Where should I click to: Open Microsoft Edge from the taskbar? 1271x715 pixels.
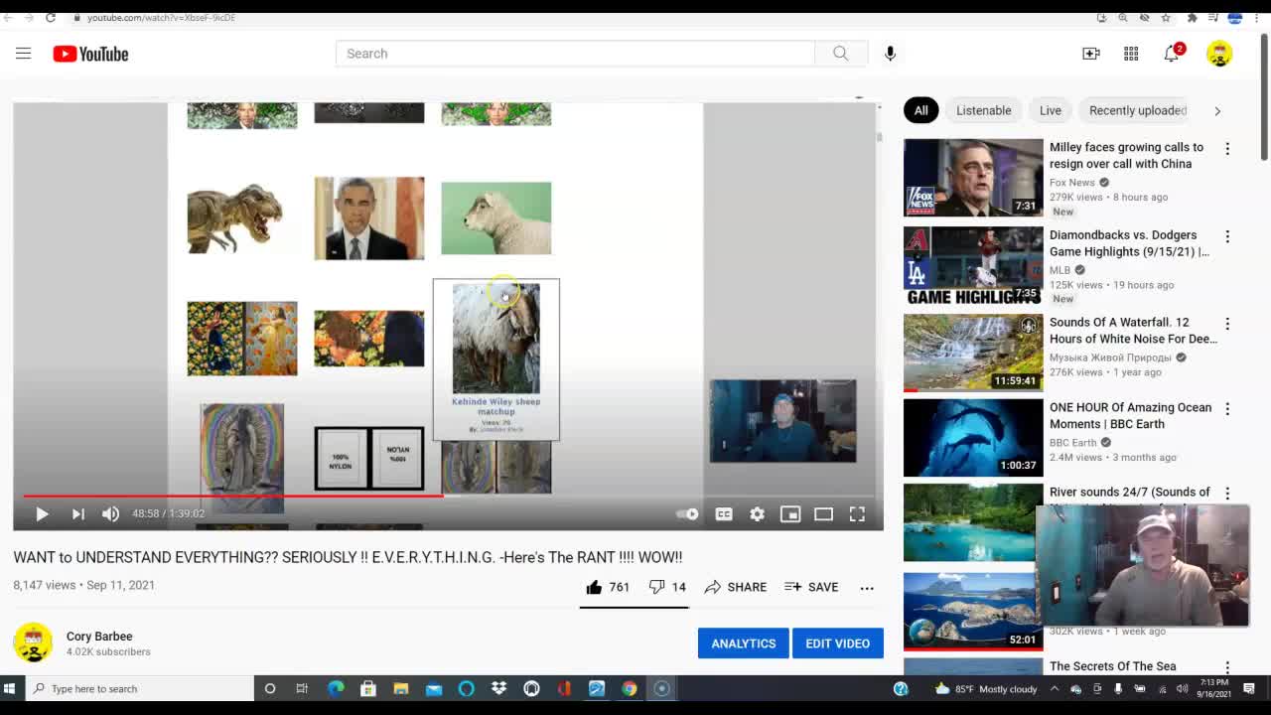336,688
